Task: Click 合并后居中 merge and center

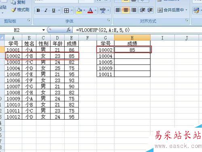Action: (170, 10)
